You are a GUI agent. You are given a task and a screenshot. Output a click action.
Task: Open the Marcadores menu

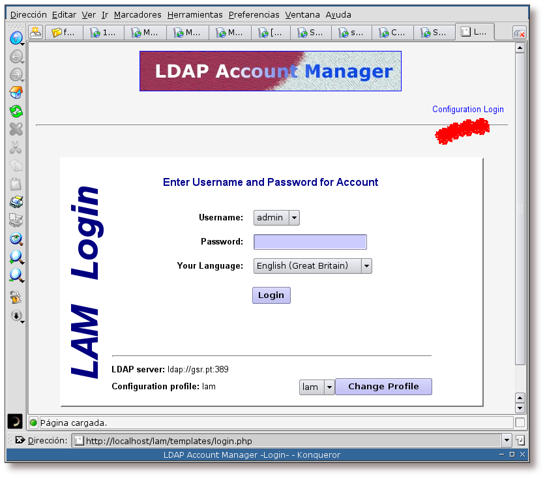[137, 14]
